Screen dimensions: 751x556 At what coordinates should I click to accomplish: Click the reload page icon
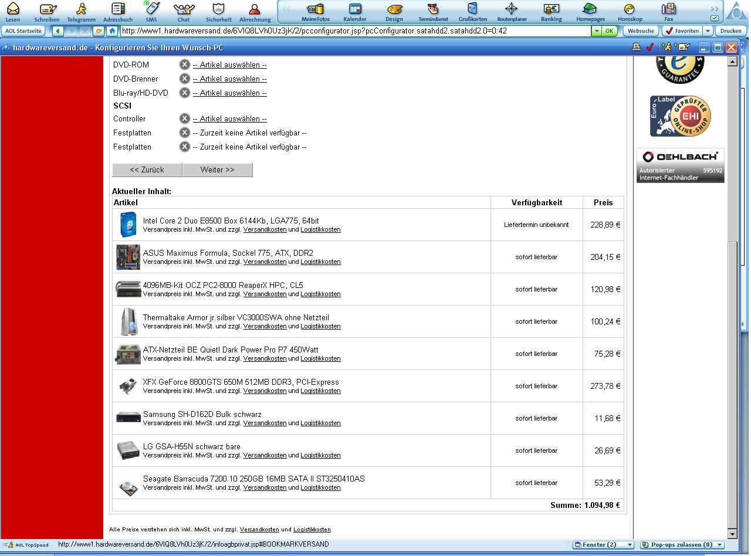pos(98,31)
